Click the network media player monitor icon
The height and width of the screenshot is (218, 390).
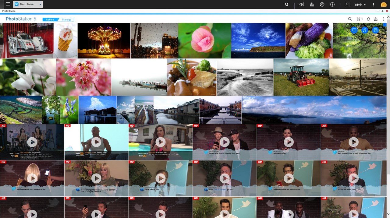354,30
